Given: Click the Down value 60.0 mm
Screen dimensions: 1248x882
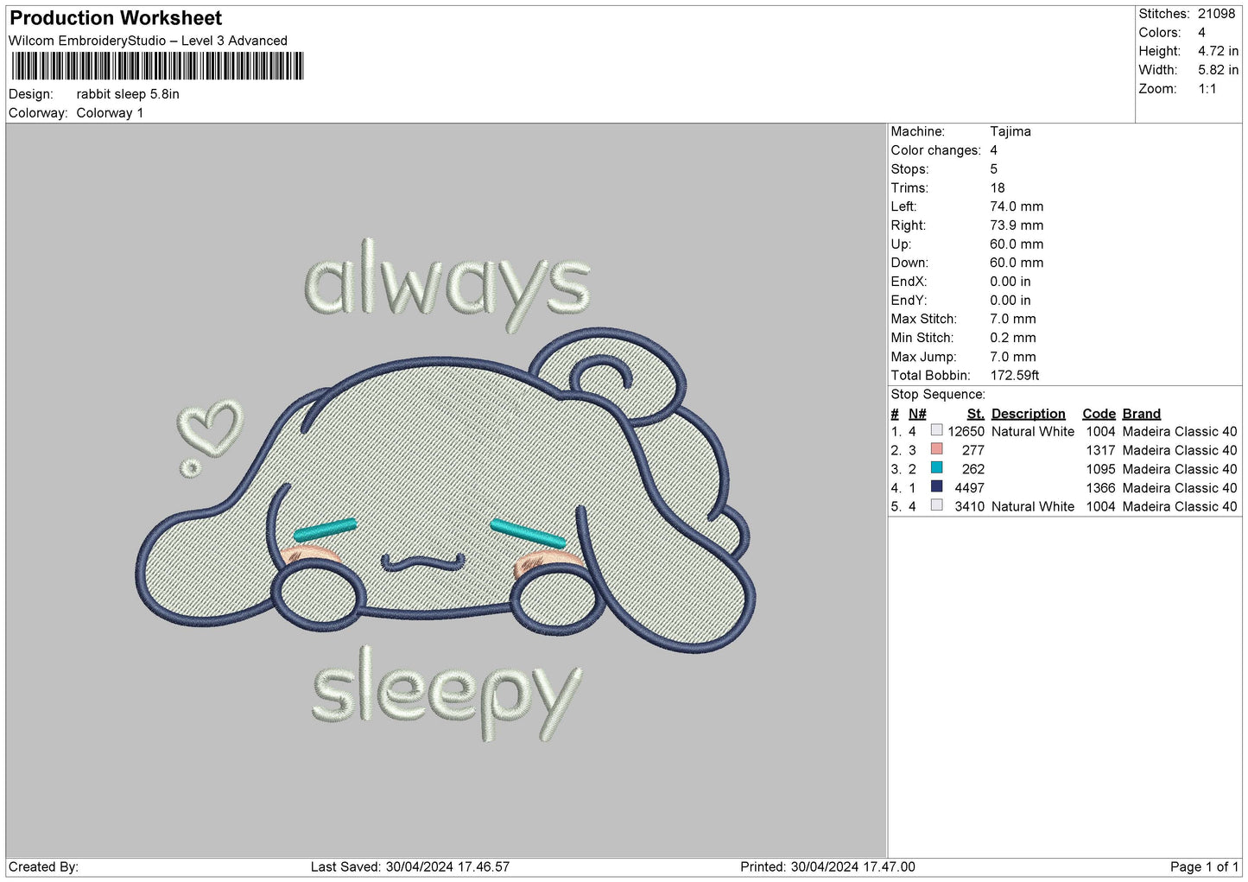Looking at the screenshot, I should 1017,263.
